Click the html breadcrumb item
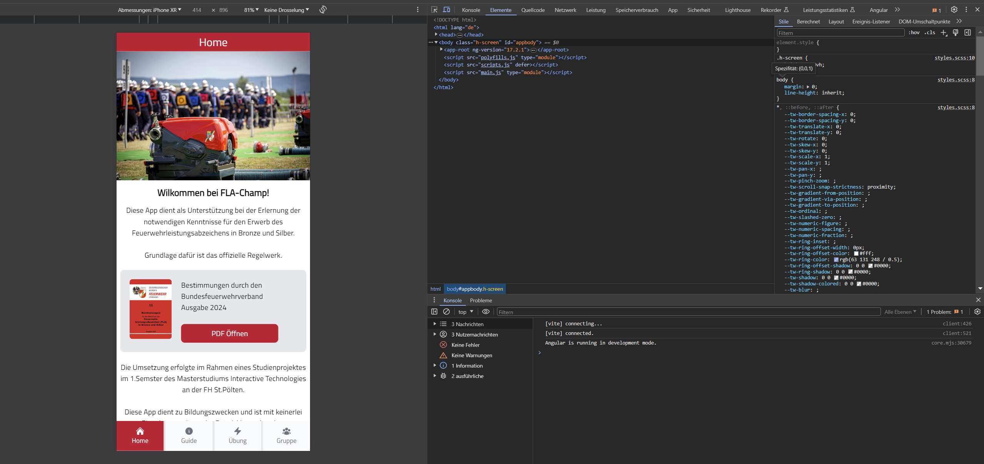The height and width of the screenshot is (464, 984). (x=435, y=289)
